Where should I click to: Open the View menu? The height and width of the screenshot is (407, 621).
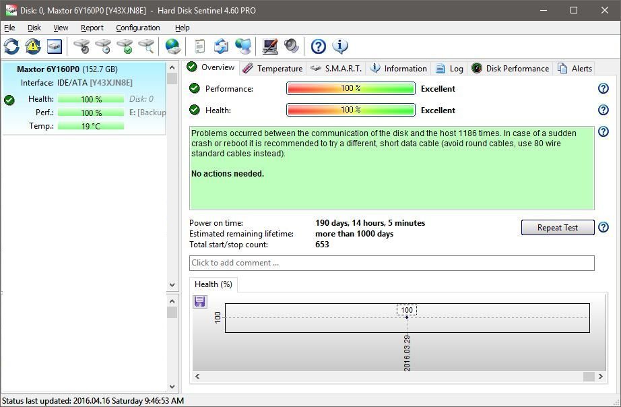click(x=61, y=28)
